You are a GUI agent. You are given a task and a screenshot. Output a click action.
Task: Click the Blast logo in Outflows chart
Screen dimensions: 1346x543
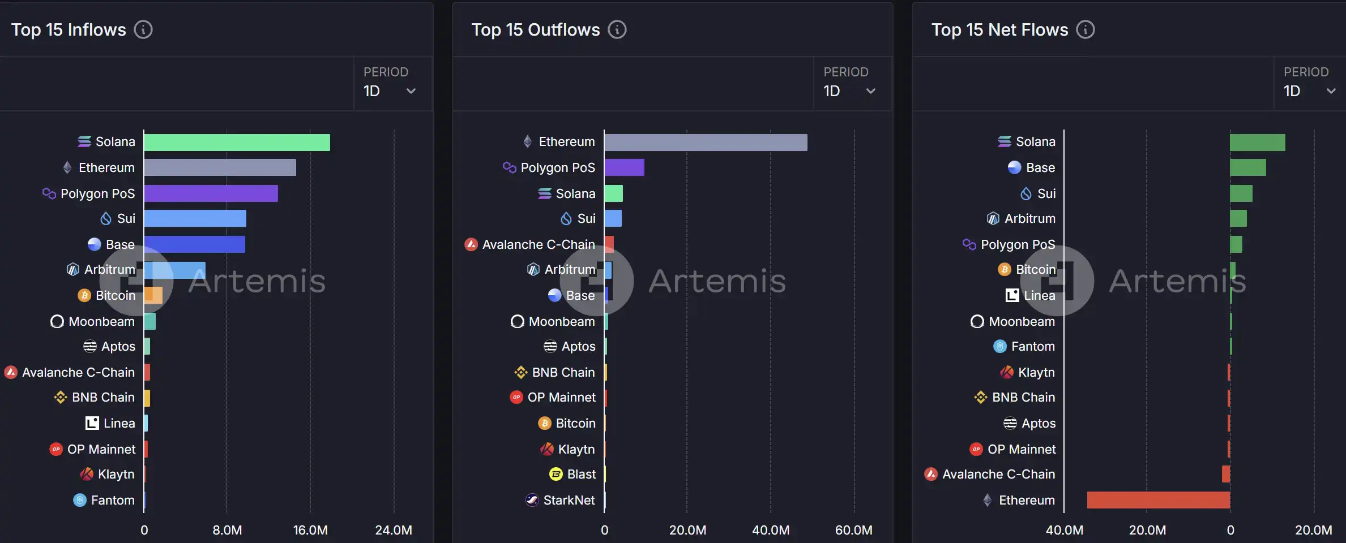click(x=556, y=475)
